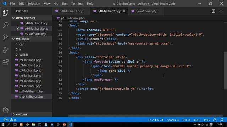Click the p10-latihan2.php breadcrumb
The width and height of the screenshot is (227, 127).
tap(73, 18)
